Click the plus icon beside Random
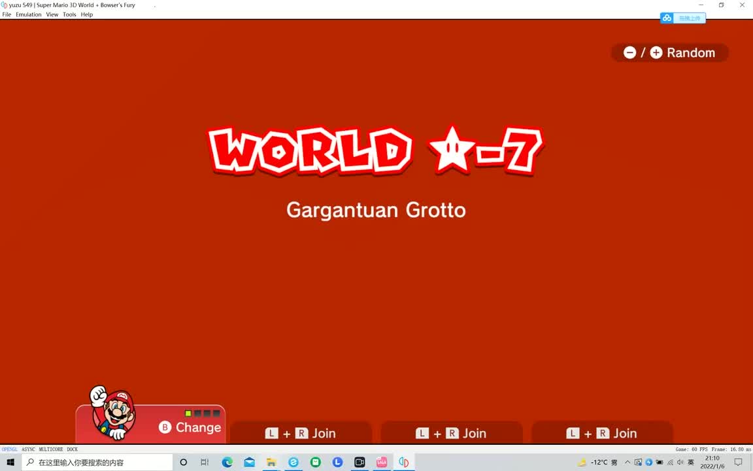The image size is (753, 471). click(656, 52)
